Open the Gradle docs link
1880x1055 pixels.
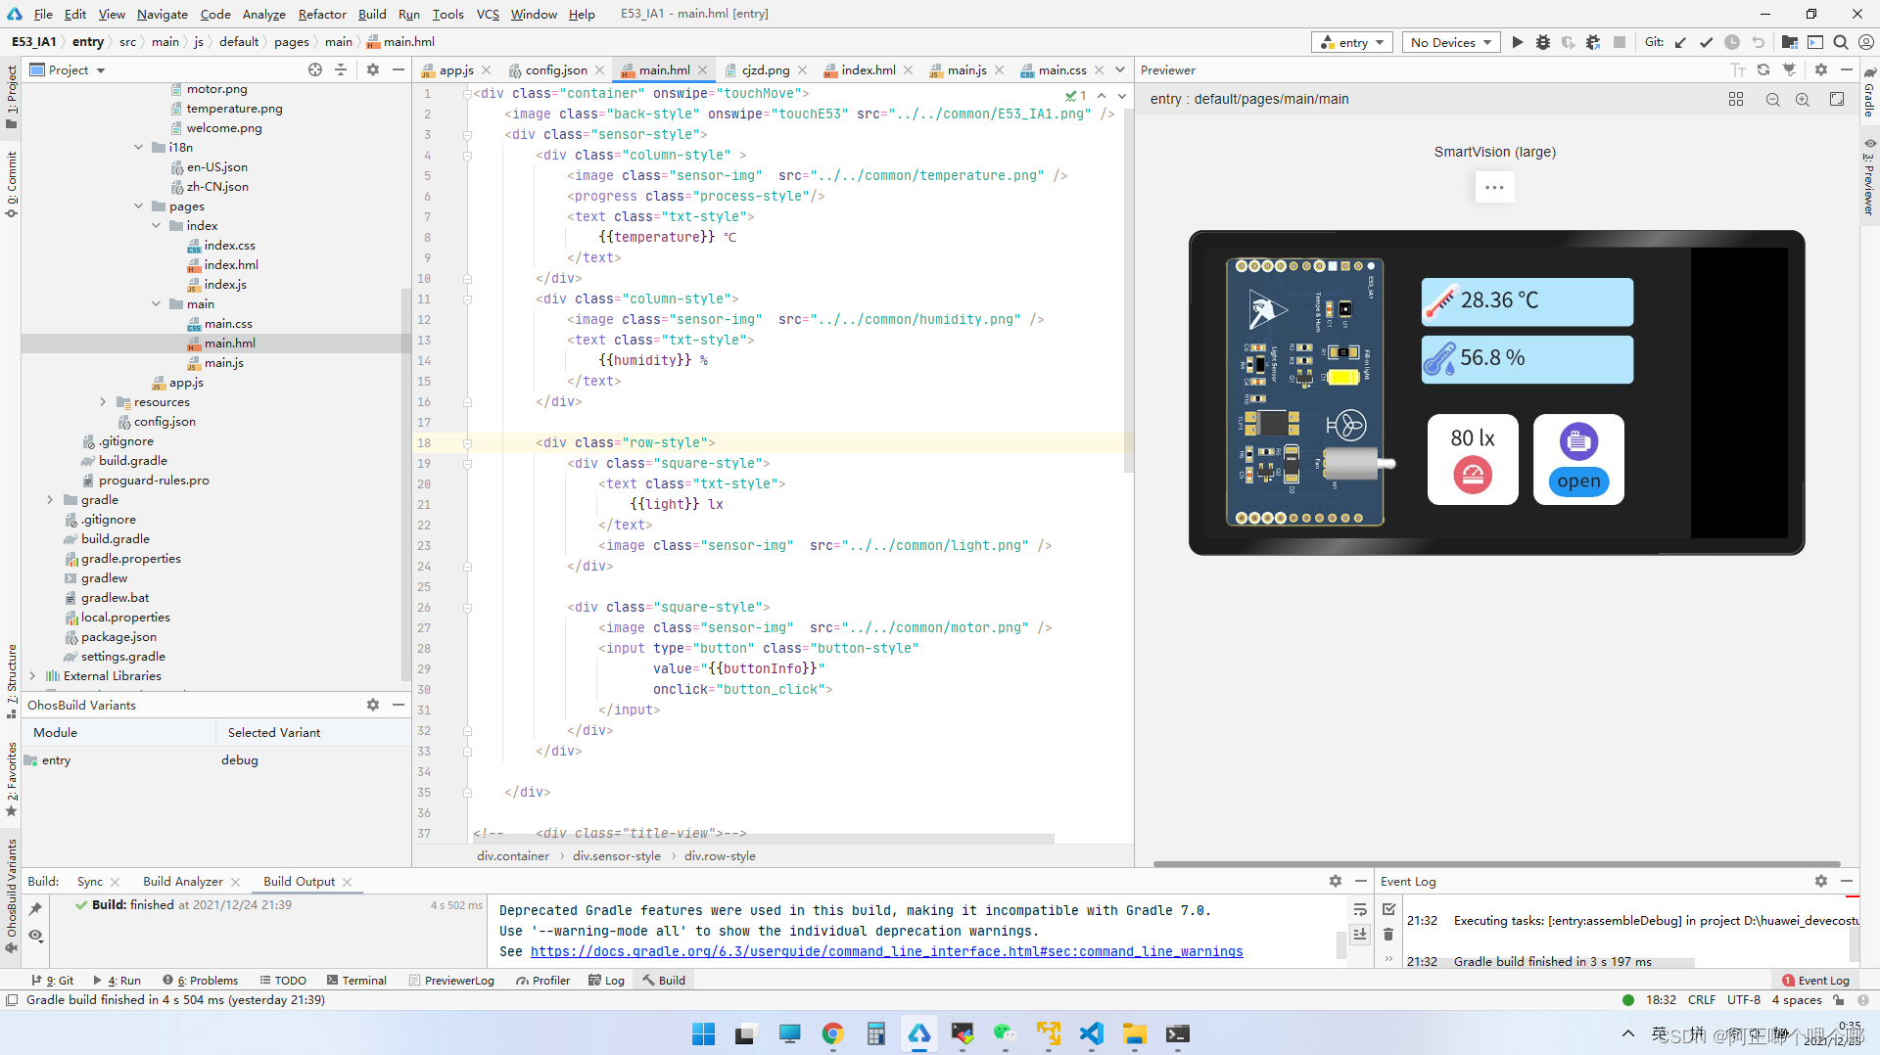click(886, 951)
